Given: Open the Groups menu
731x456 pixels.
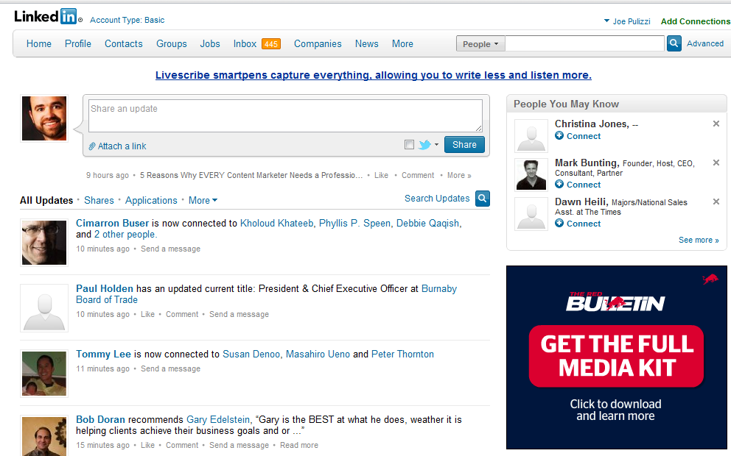Looking at the screenshot, I should [172, 43].
